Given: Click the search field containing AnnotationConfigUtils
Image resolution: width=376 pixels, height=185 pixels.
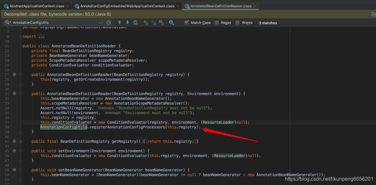Looking at the screenshot, I should pos(58,23).
